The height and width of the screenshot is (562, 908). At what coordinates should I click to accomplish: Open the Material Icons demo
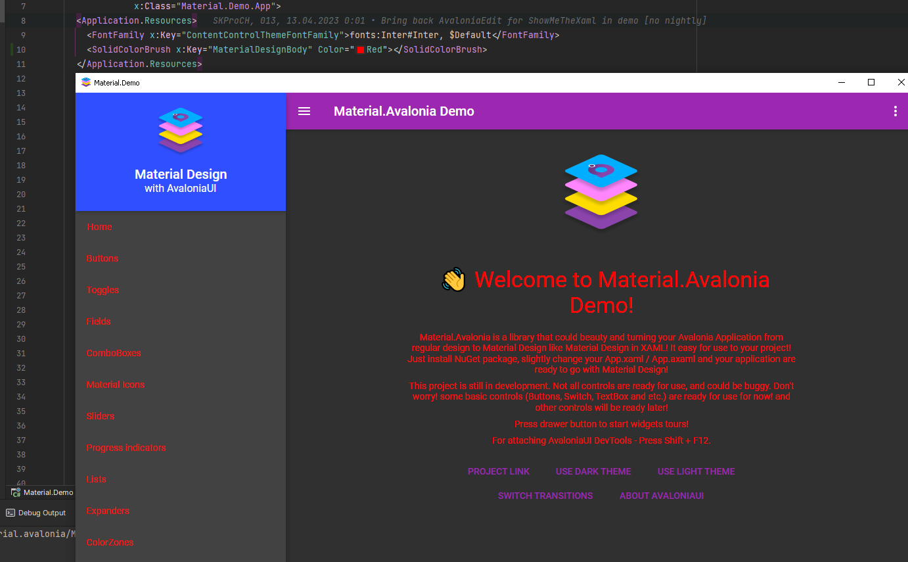[115, 385]
